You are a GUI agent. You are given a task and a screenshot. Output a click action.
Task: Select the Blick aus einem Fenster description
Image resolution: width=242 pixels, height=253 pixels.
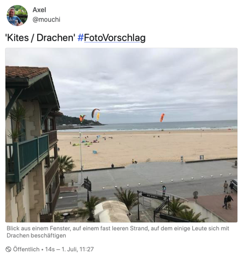[118, 232]
